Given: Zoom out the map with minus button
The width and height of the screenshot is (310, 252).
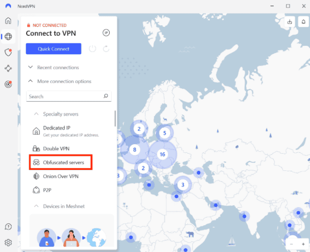Looking at the screenshot, I should click(291, 244).
